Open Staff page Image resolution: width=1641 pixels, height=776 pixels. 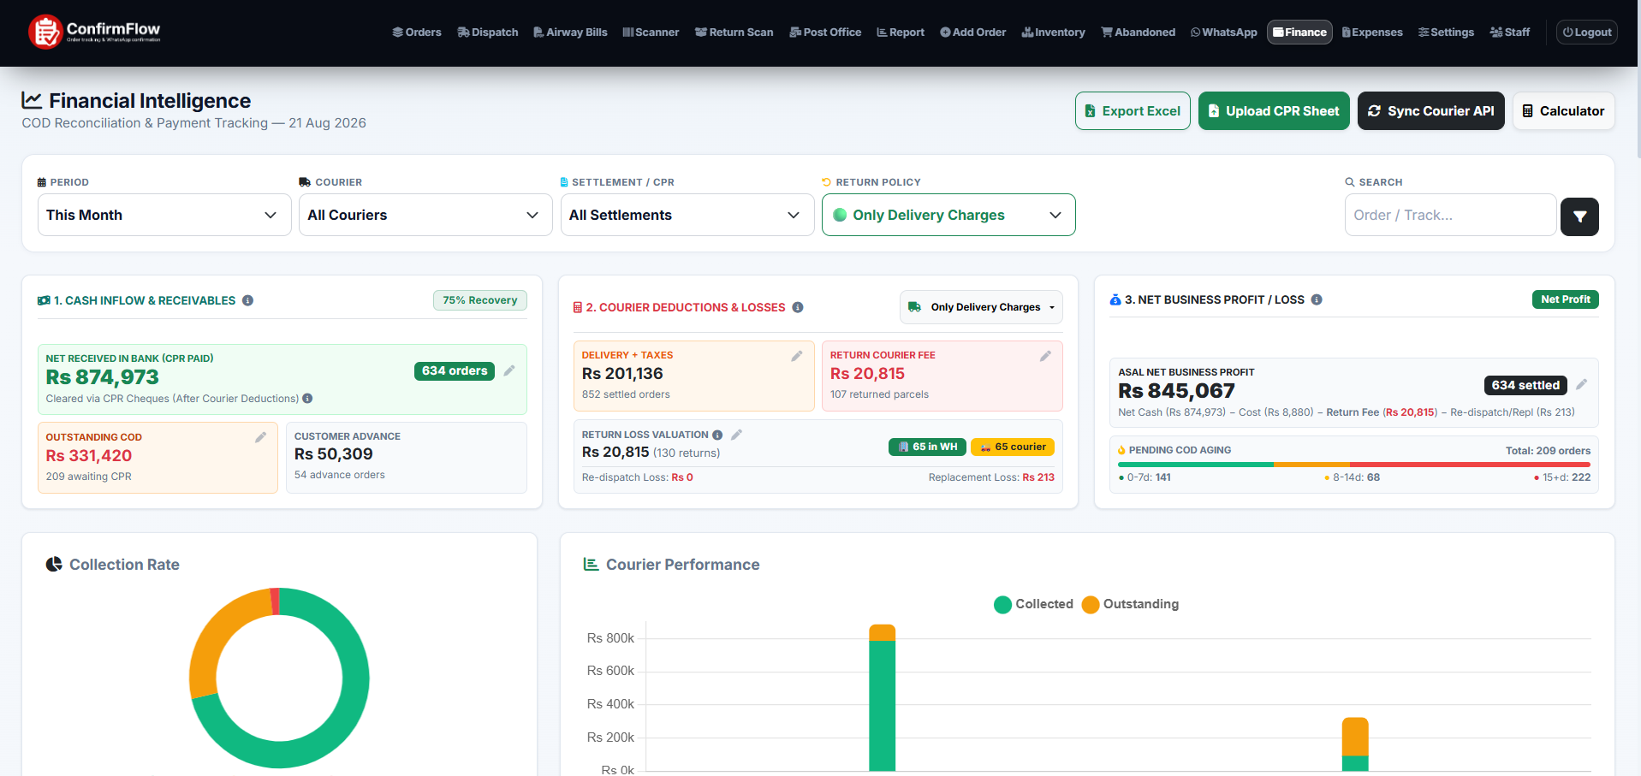pos(1509,33)
